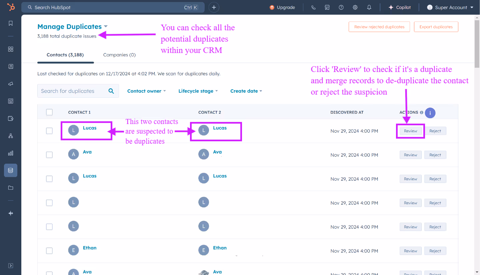Image resolution: width=480 pixels, height=275 pixels.
Task: Select the checkbox on the Ethan duplicate row
Action: pyautogui.click(x=49, y=250)
